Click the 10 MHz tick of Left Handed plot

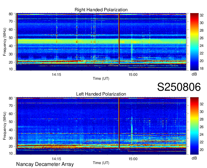pyautogui.click(x=11, y=153)
